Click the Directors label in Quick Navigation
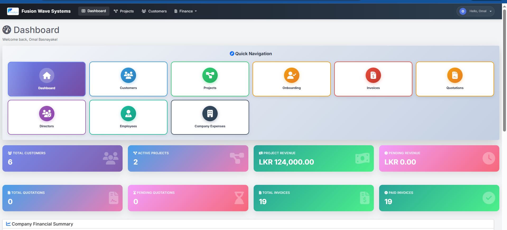507x230 pixels. click(x=47, y=126)
